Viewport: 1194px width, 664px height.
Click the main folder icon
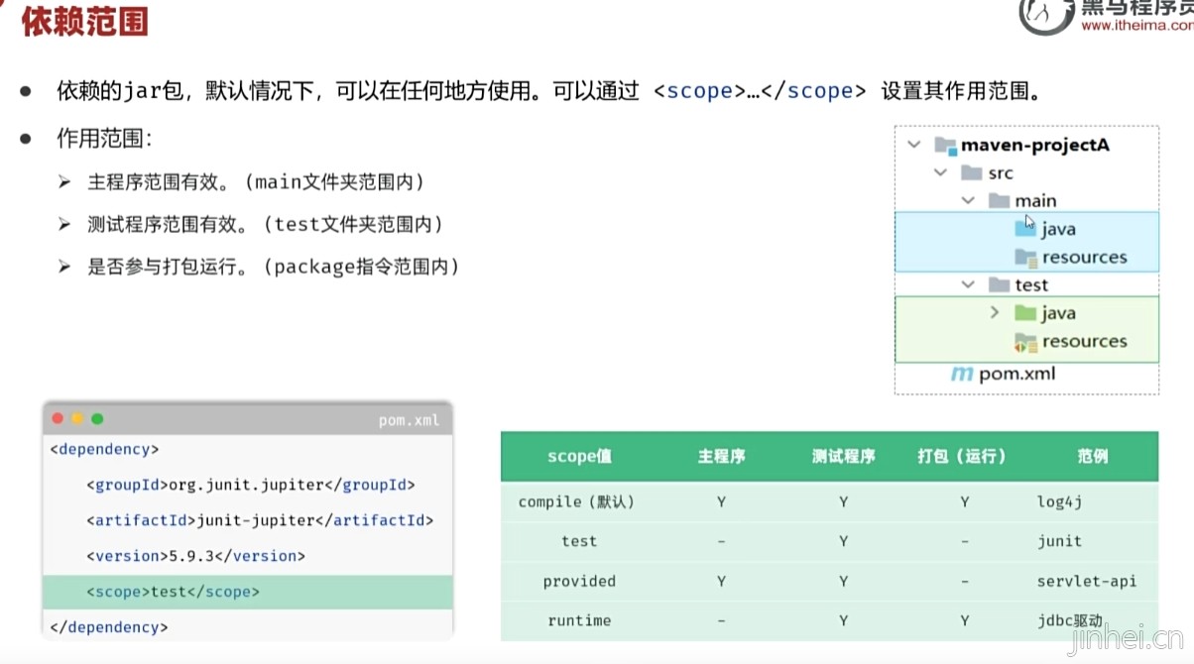click(x=999, y=201)
